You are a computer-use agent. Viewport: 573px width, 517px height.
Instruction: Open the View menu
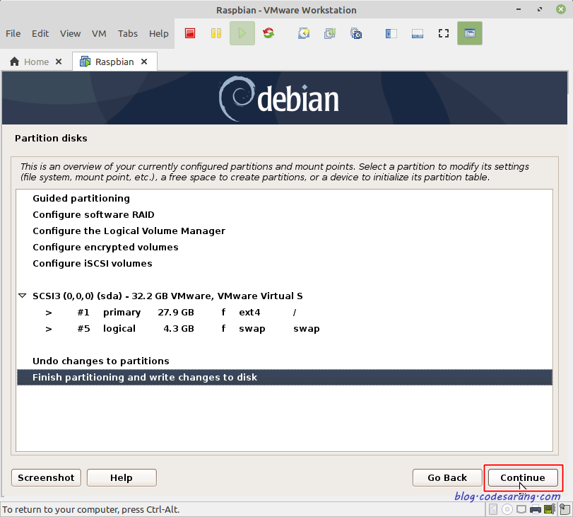tap(70, 34)
